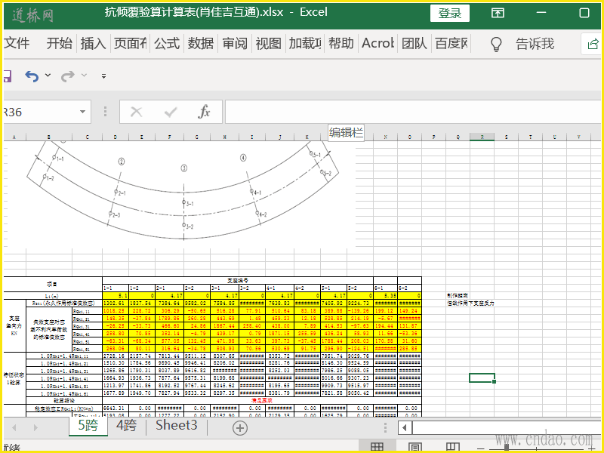604x453 pixels.
Task: Click the Cancel entry X icon
Action: [136, 112]
